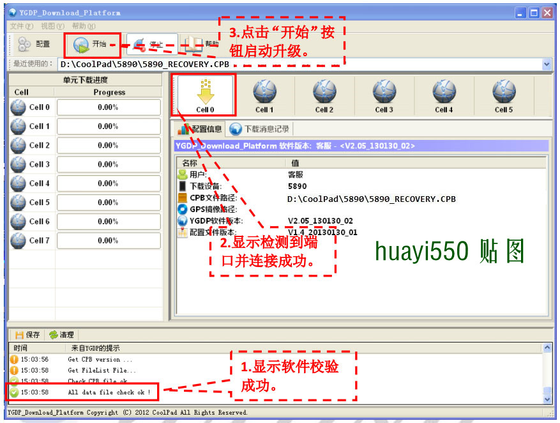Select the Cell 0 download-arrow icon

click(x=205, y=92)
